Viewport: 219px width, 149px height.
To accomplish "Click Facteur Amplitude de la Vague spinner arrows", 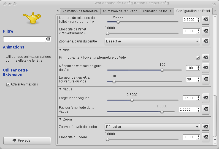I will click(198, 110).
